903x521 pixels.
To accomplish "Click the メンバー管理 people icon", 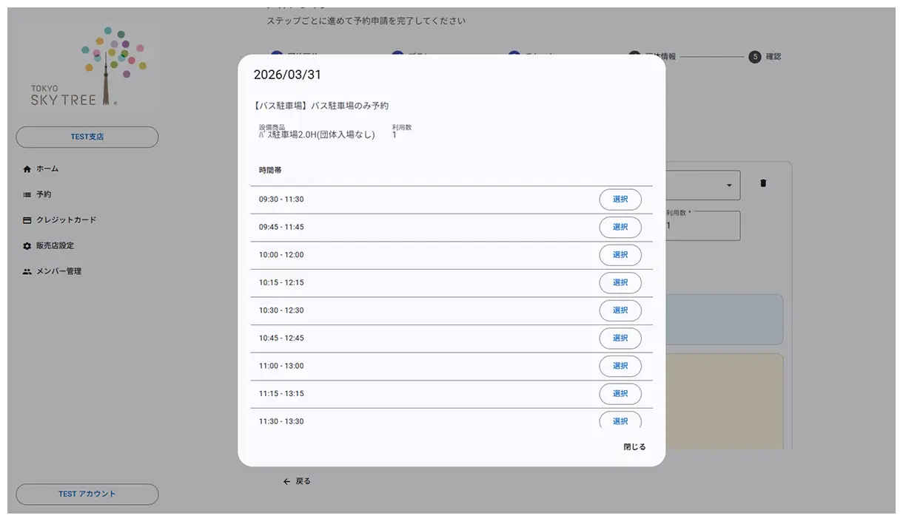I will [x=27, y=272].
